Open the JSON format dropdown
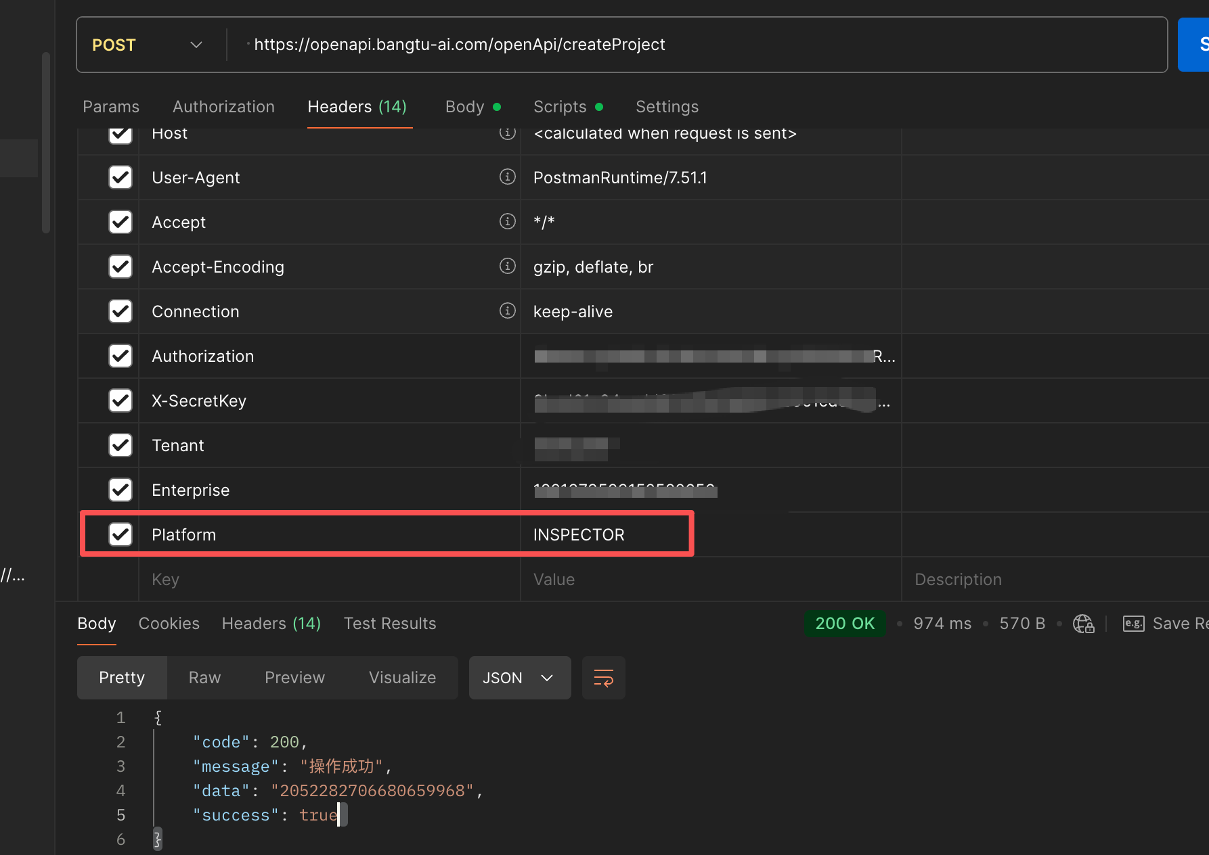The image size is (1209, 855). click(x=519, y=678)
